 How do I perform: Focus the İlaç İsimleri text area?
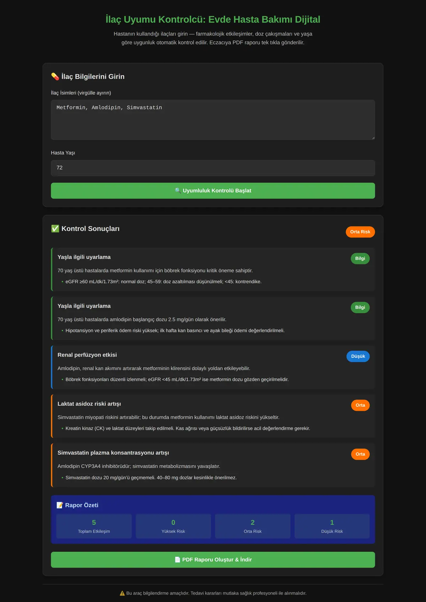coord(213,120)
